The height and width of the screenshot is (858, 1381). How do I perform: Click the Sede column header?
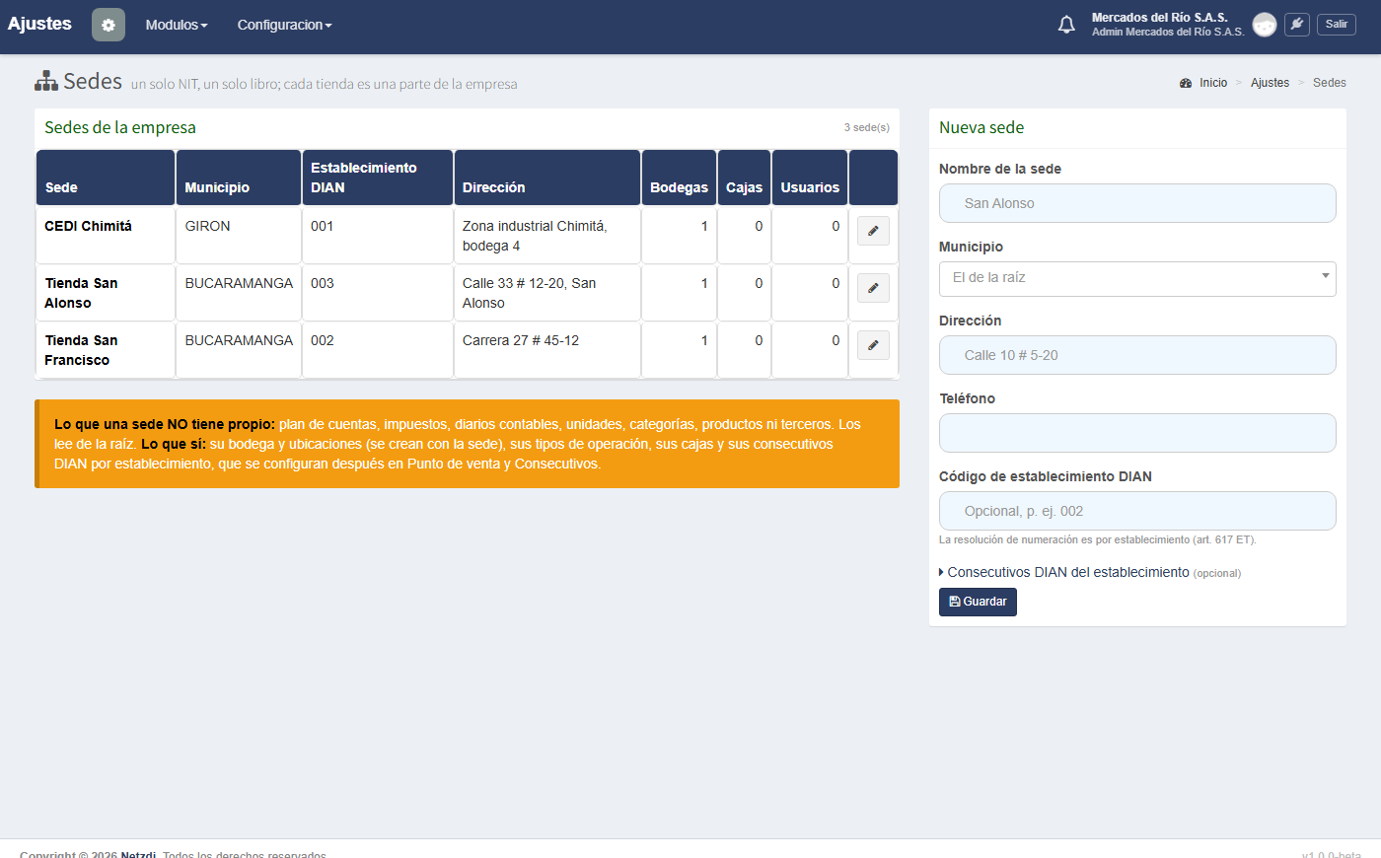coord(106,178)
